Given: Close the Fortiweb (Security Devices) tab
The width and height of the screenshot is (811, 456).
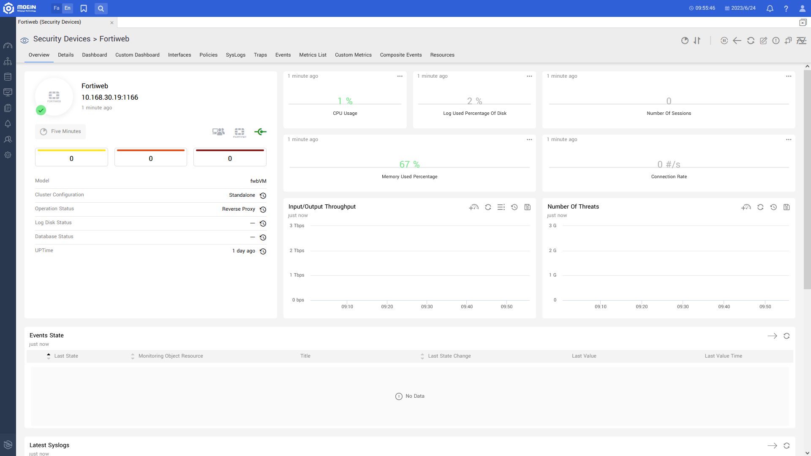Looking at the screenshot, I should (x=112, y=23).
